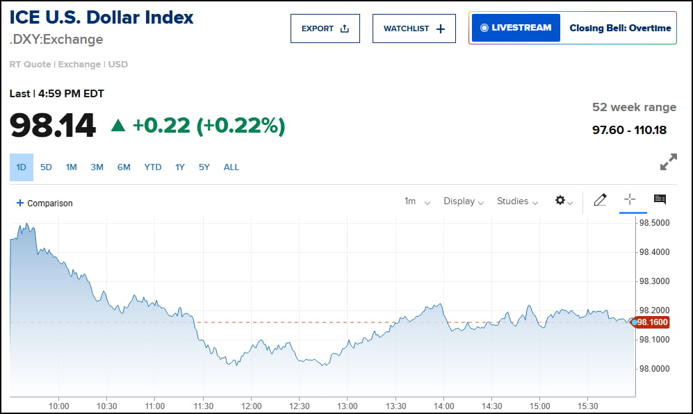
Task: Click the green up-arrow change indicator
Action: pos(118,126)
